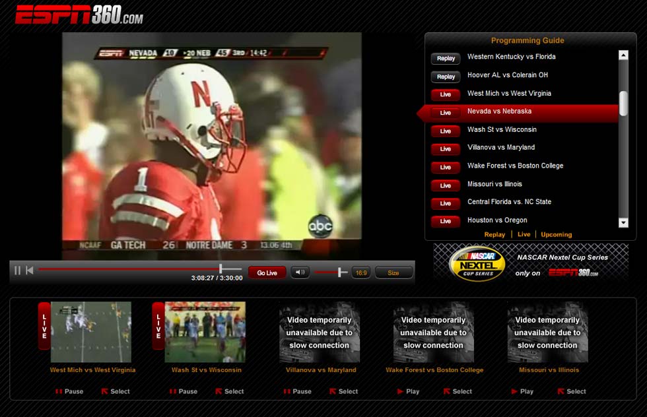647x417 pixels.
Task: Click Missouri vs Illinois caption
Action: coord(549,370)
